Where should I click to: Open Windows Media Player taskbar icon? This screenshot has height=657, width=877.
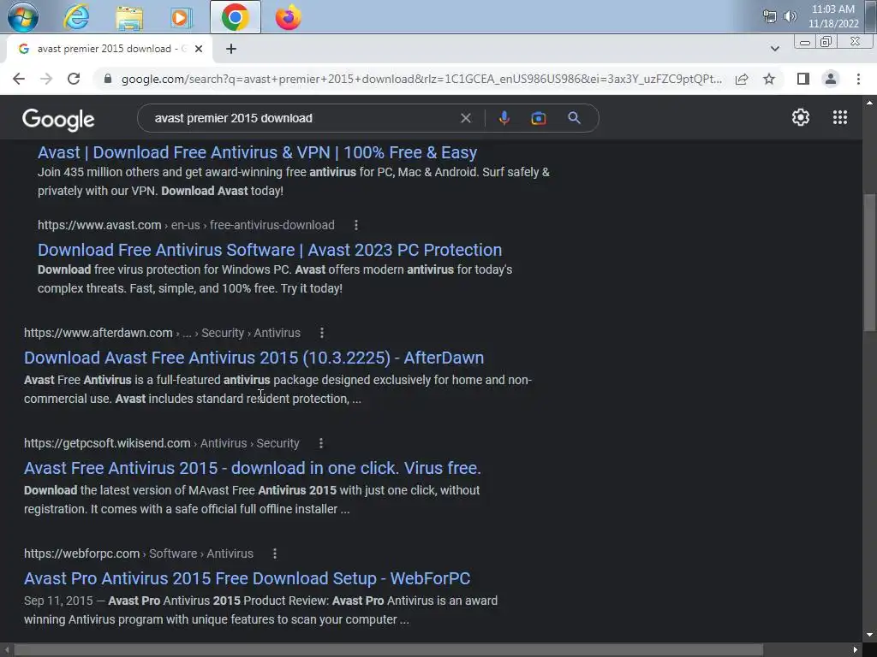[181, 18]
